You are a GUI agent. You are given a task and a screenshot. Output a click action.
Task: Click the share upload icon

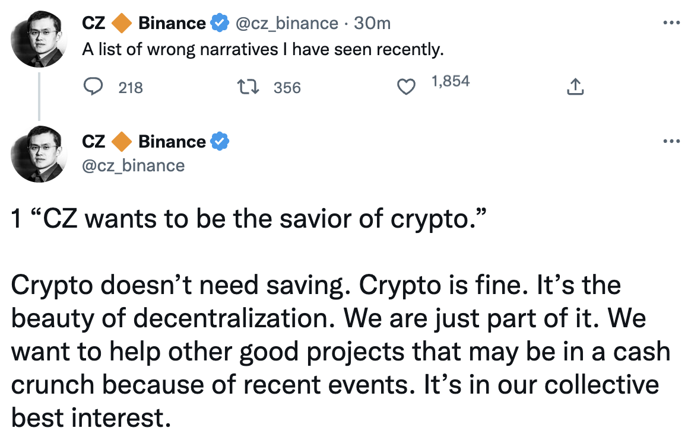575,87
